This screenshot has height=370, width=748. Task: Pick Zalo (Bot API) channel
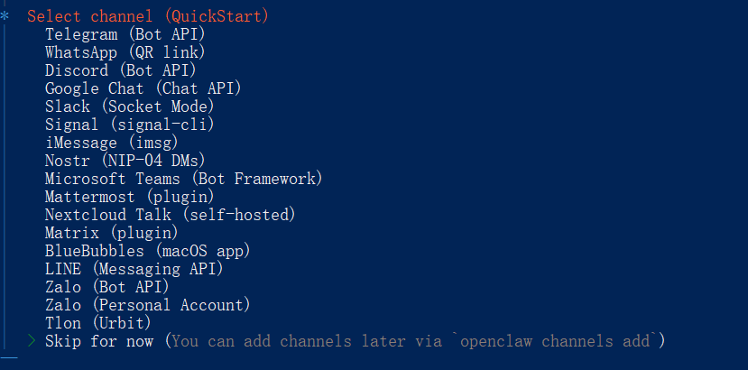(x=107, y=287)
